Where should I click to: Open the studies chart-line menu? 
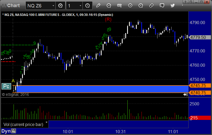pyautogui.click(x=109, y=6)
